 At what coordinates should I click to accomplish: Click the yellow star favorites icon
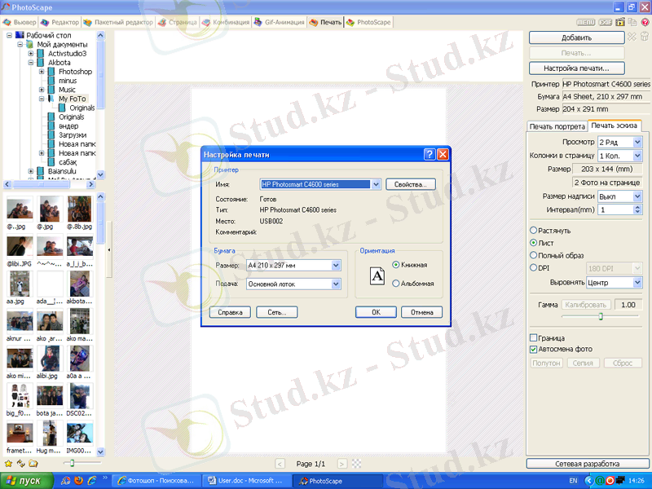(x=10, y=463)
